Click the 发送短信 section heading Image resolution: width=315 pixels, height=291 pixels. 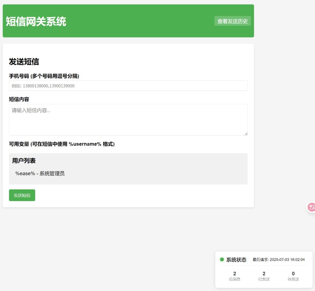(24, 62)
